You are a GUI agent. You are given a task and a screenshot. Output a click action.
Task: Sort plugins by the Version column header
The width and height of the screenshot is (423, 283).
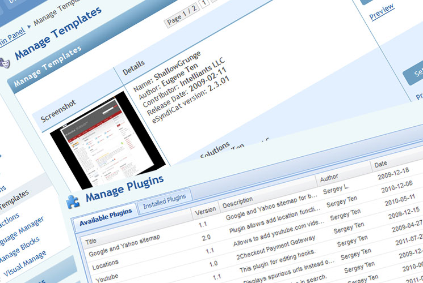click(206, 212)
